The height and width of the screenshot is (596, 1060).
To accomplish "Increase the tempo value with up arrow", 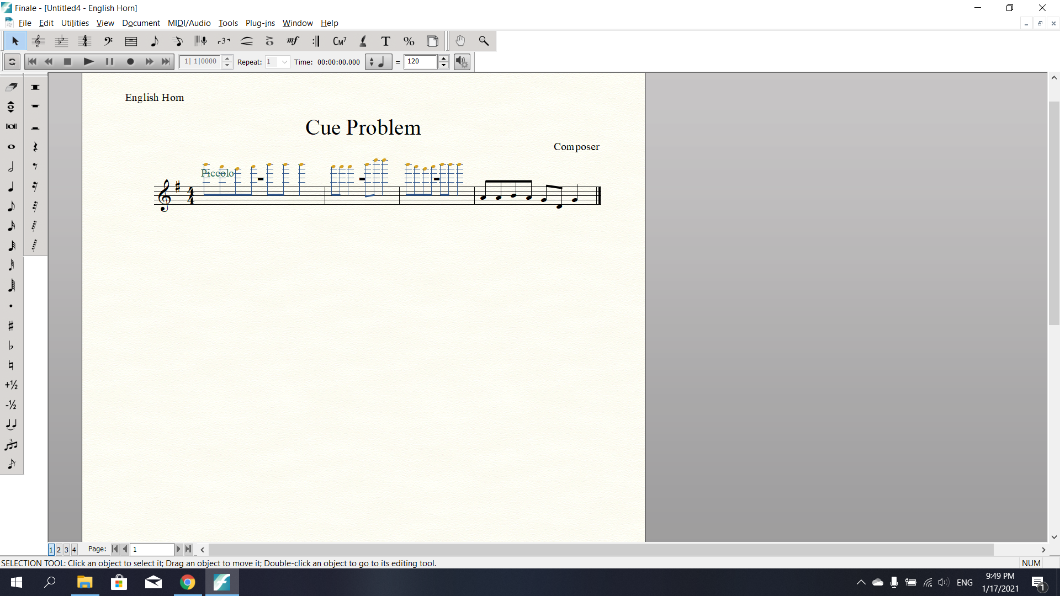I will click(x=443, y=58).
